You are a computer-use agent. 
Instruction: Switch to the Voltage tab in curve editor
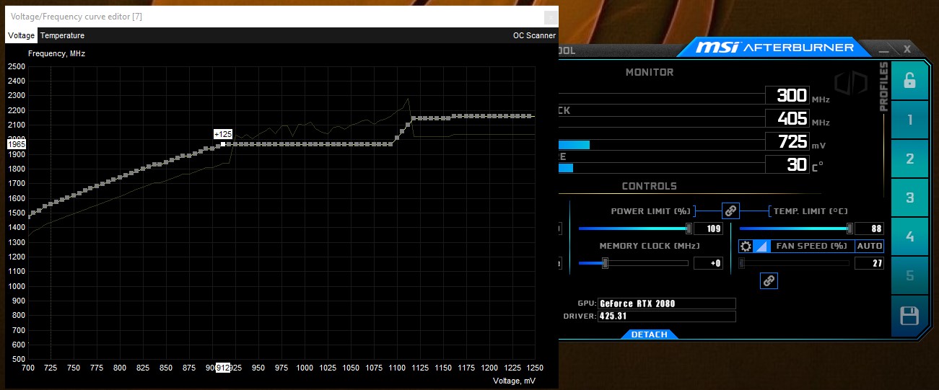[21, 35]
